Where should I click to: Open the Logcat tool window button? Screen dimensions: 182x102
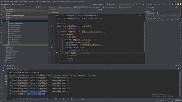pyautogui.click(x=22, y=99)
